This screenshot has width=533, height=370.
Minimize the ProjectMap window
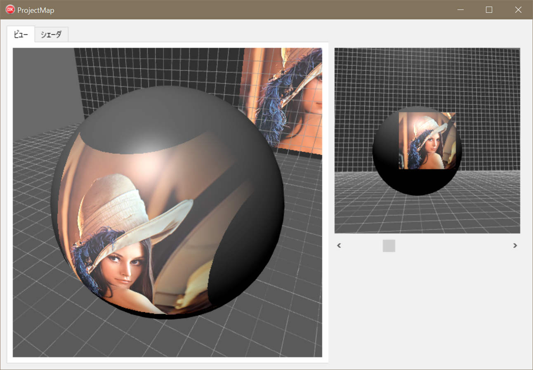tap(460, 10)
